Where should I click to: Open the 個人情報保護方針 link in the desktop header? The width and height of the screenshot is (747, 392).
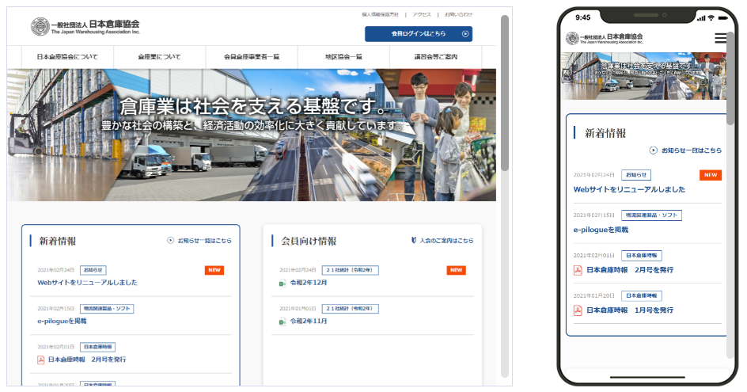click(x=380, y=15)
